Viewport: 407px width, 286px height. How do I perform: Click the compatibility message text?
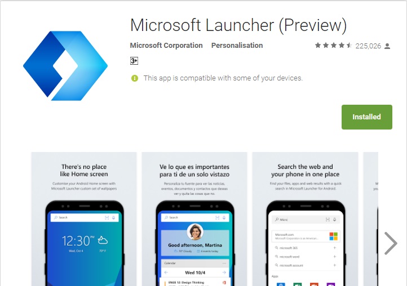(223, 78)
